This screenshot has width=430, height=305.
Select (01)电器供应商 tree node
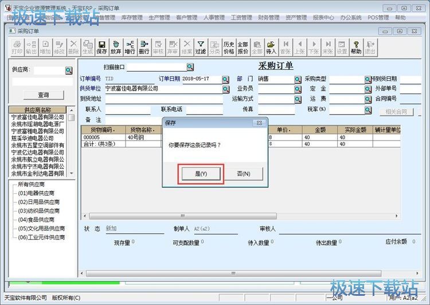tap(36, 193)
